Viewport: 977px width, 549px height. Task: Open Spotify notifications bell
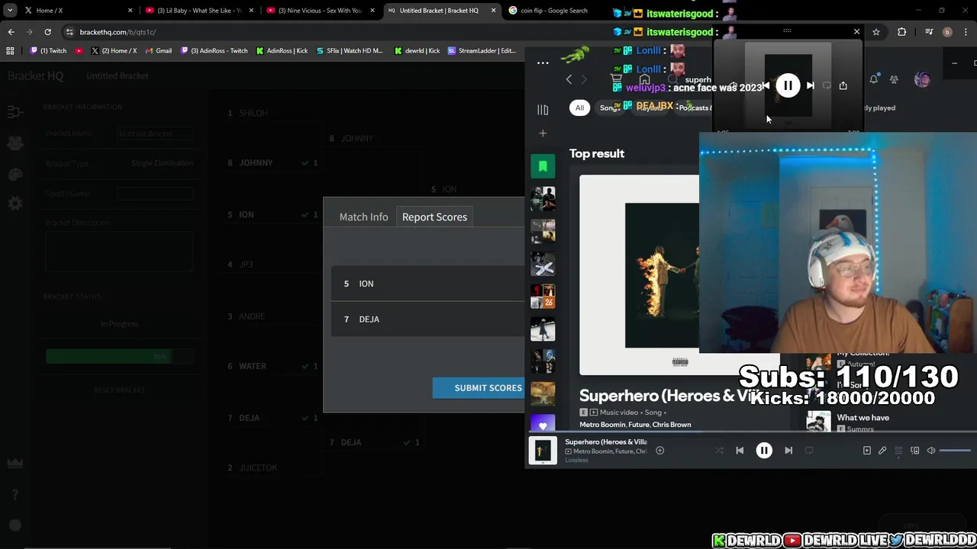[x=874, y=79]
